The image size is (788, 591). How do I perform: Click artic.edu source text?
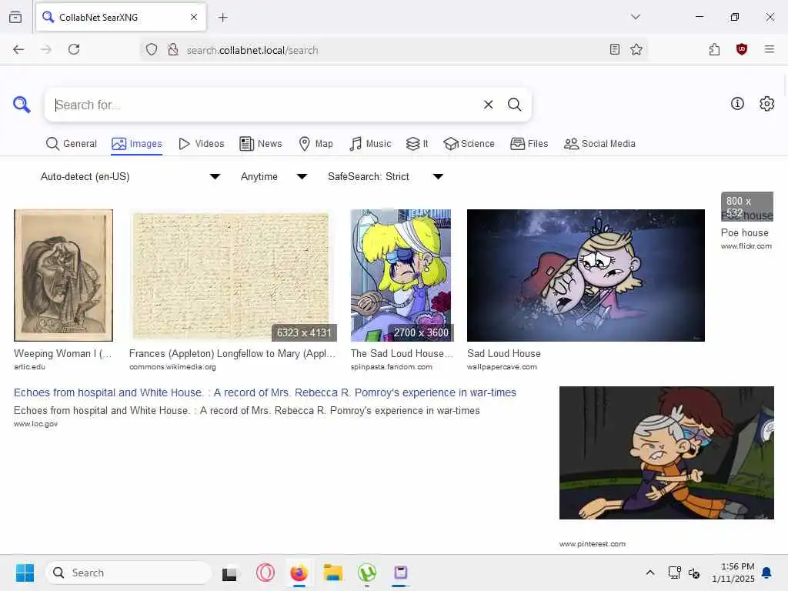click(30, 367)
